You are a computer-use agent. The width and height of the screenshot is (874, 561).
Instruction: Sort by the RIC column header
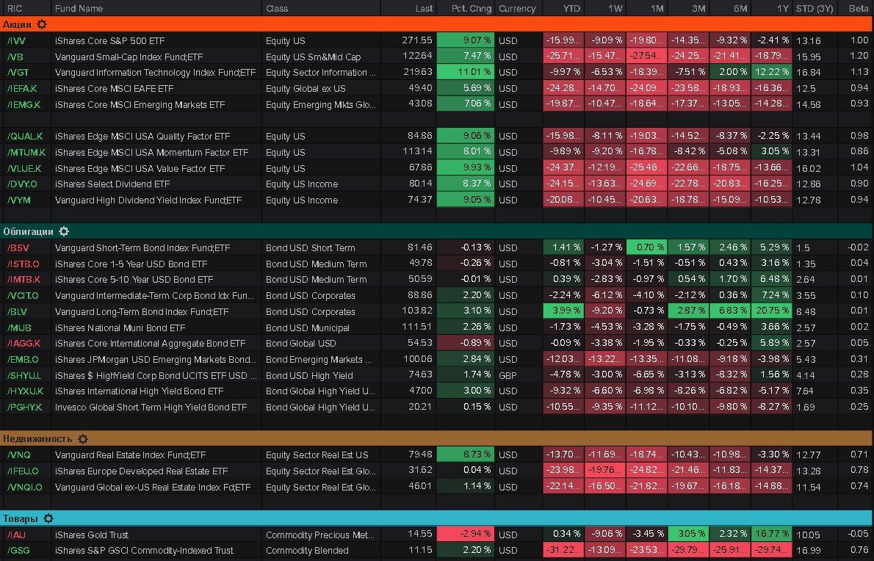click(15, 8)
